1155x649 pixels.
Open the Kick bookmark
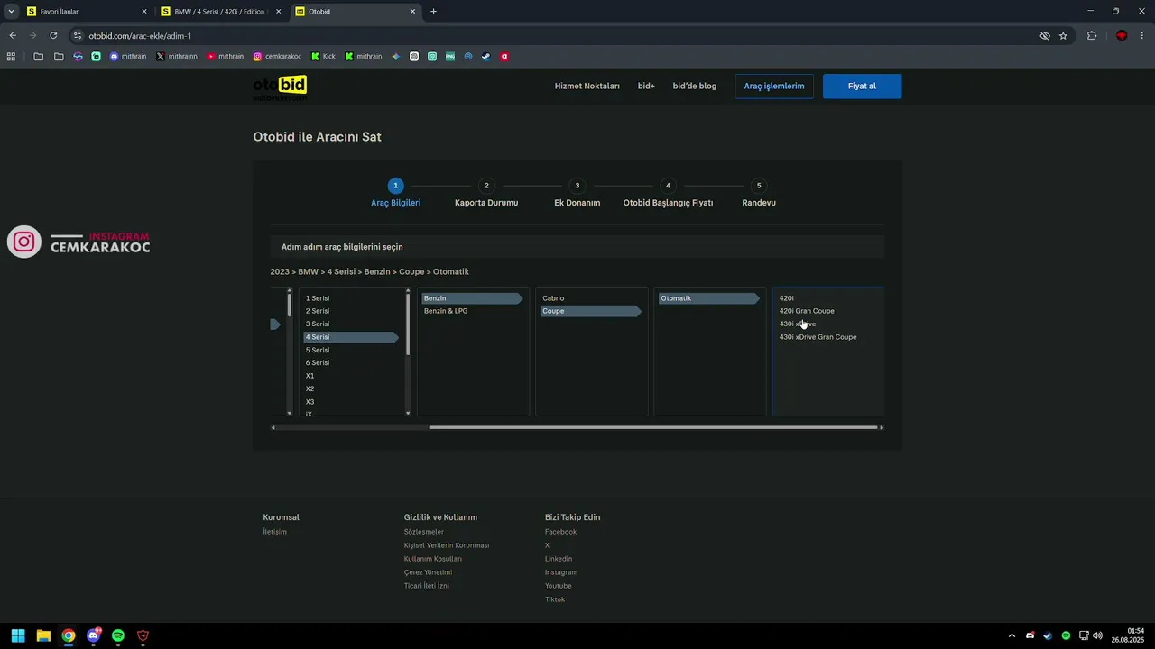(x=323, y=56)
